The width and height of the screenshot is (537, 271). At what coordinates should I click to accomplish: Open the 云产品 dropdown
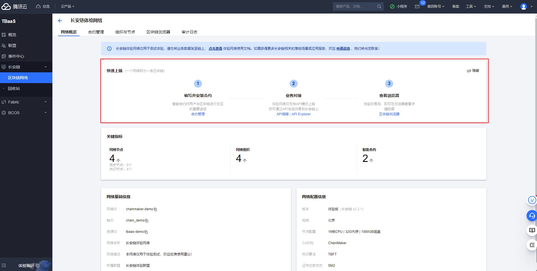[x=67, y=6]
